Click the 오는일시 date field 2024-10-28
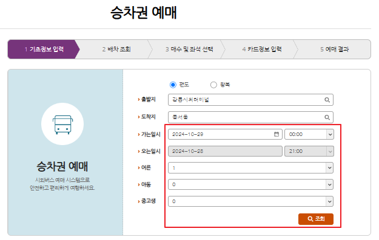The image size is (379, 240). pyautogui.click(x=225, y=151)
